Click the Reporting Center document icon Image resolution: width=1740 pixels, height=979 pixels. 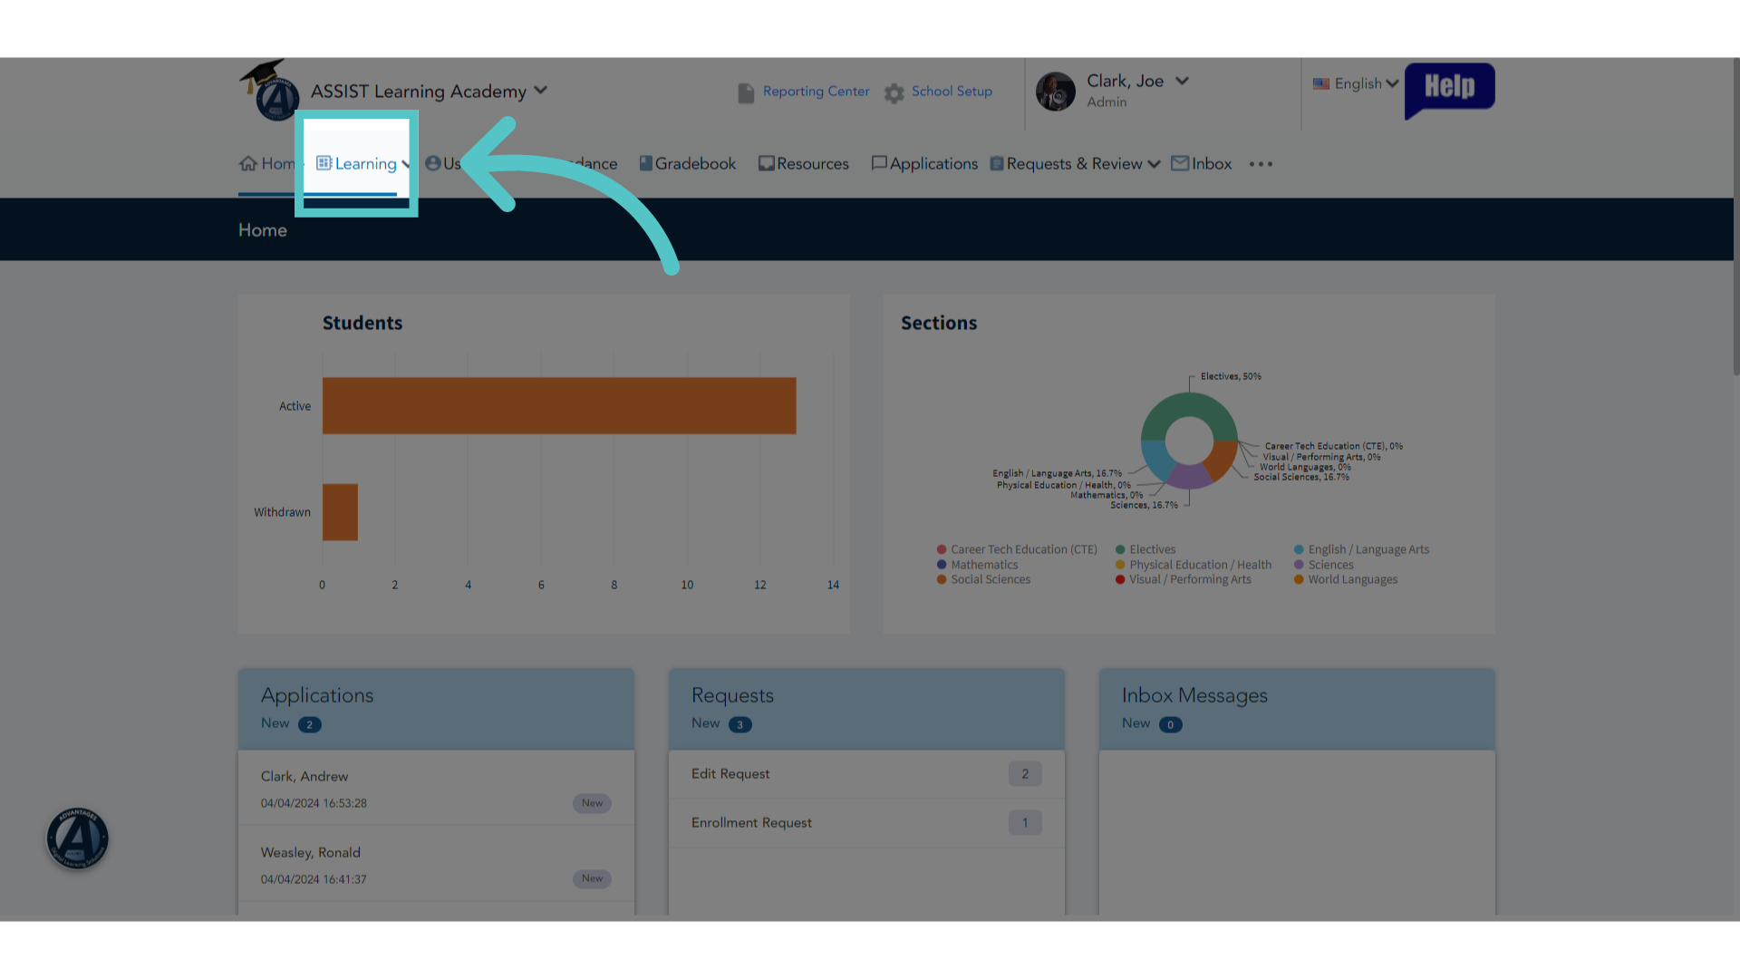point(746,92)
